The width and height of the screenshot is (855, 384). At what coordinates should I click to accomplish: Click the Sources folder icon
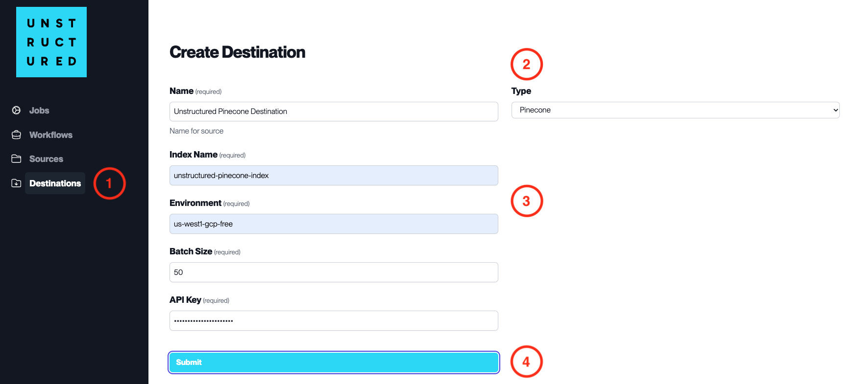pos(16,158)
